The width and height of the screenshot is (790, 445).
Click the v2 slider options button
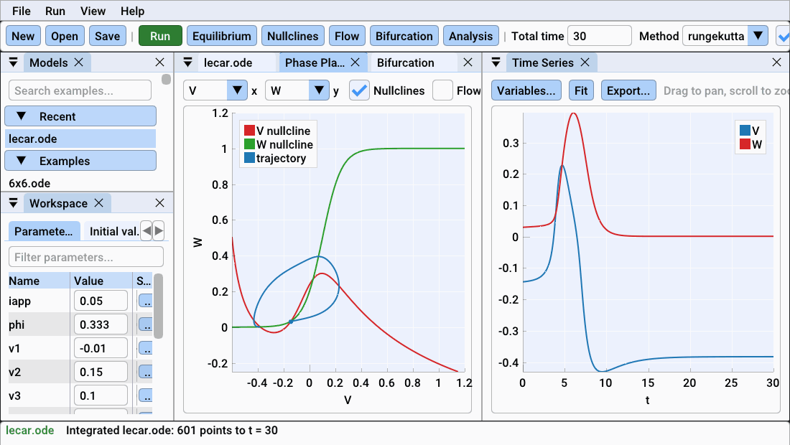coord(146,372)
